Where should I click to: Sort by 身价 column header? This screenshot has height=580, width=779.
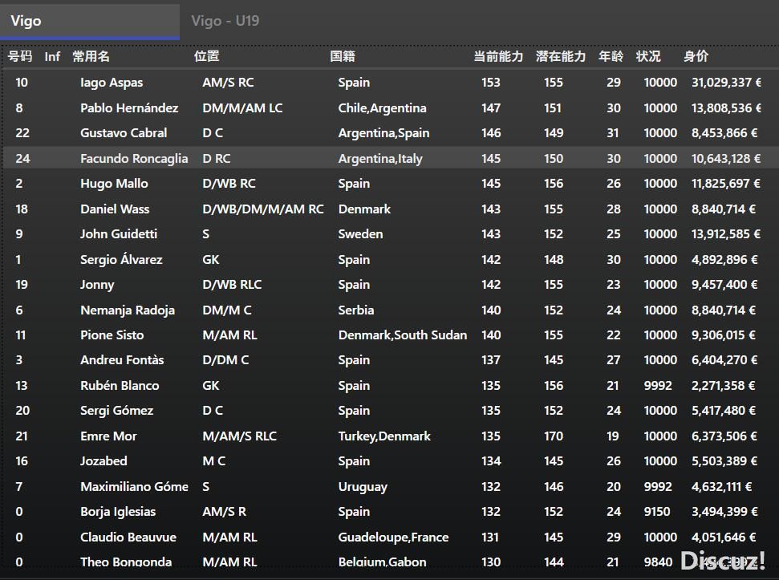pyautogui.click(x=696, y=56)
